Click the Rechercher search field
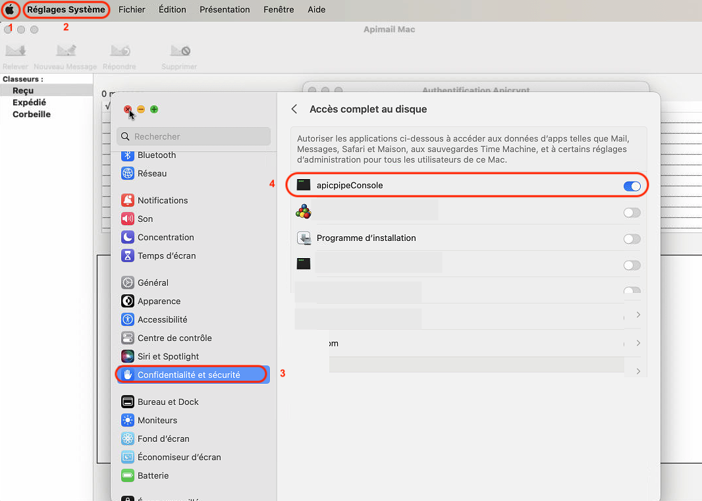Image resolution: width=702 pixels, height=501 pixels. (x=194, y=136)
